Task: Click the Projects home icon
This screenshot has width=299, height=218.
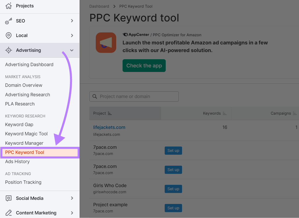Action: point(8,6)
